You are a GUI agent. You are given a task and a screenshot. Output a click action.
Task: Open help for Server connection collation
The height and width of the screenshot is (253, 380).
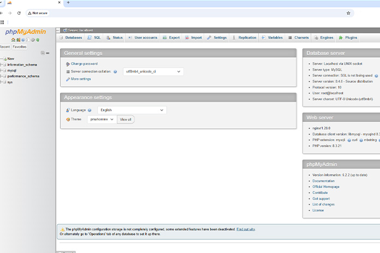click(x=115, y=71)
